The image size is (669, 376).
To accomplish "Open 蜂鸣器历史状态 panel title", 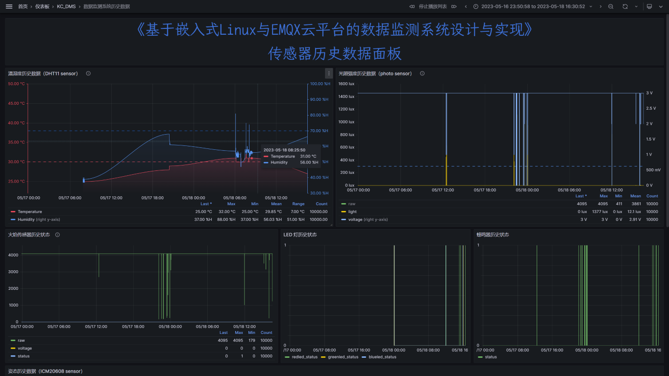I will [x=493, y=235].
